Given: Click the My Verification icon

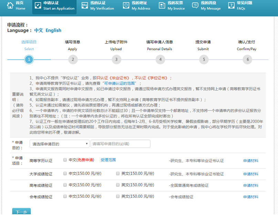Looking at the screenshot, I should point(84,5).
